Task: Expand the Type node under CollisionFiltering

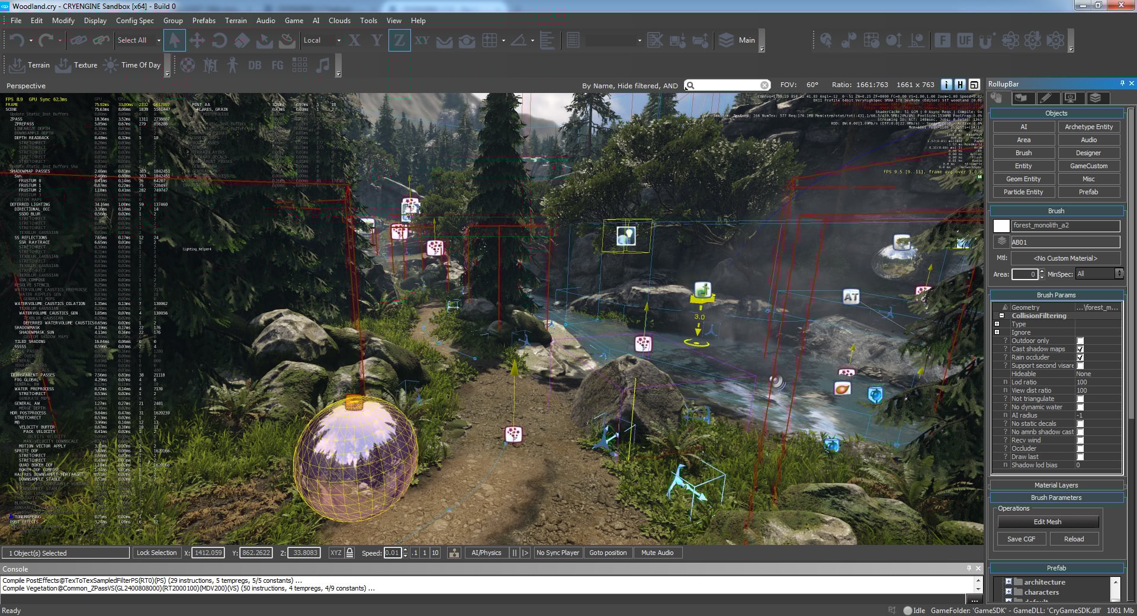Action: point(997,324)
